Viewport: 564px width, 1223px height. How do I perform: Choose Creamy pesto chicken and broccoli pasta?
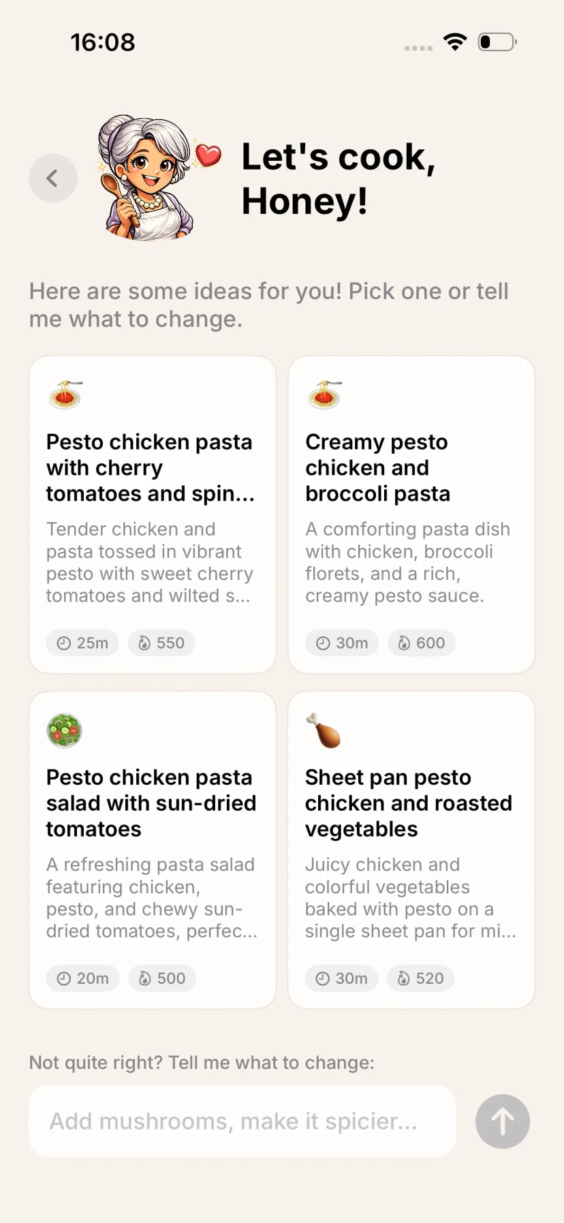[377, 467]
